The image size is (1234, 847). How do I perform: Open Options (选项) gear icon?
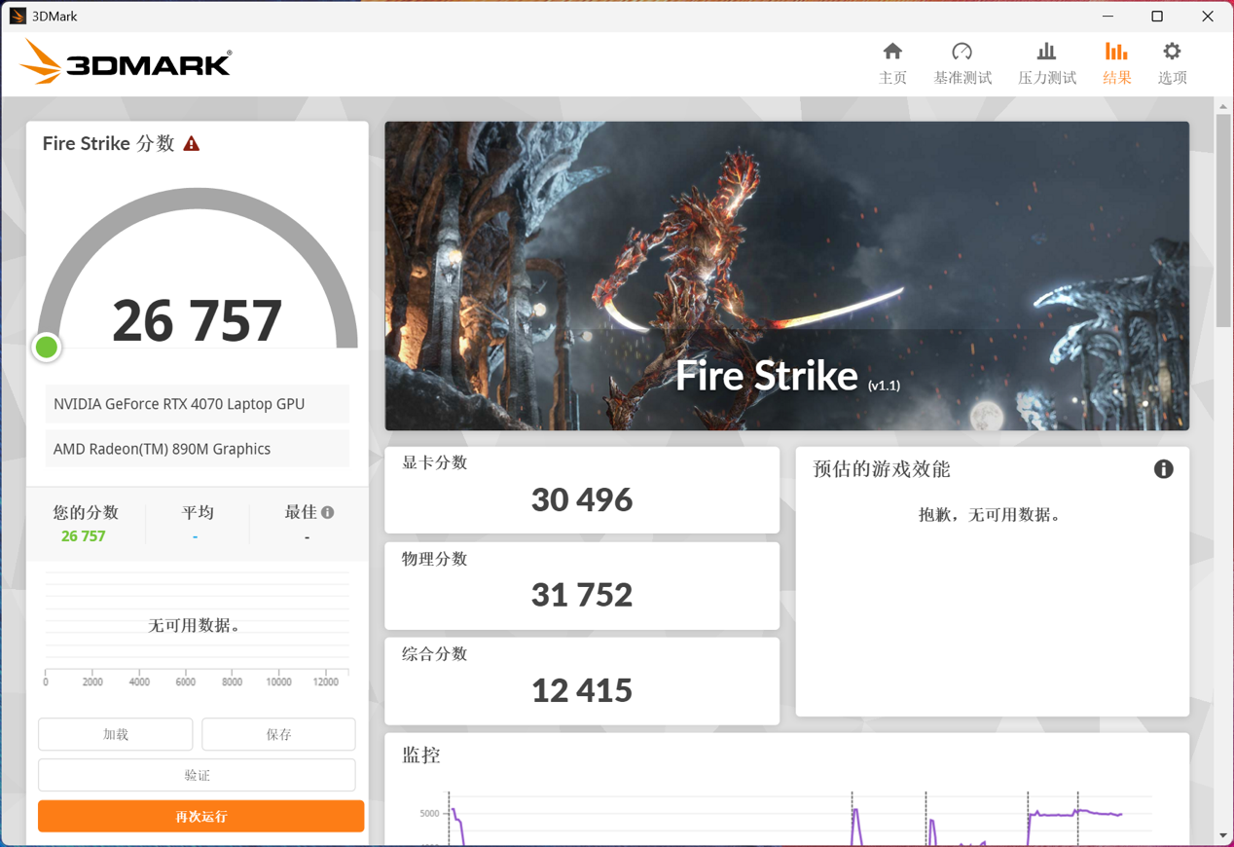[x=1172, y=53]
